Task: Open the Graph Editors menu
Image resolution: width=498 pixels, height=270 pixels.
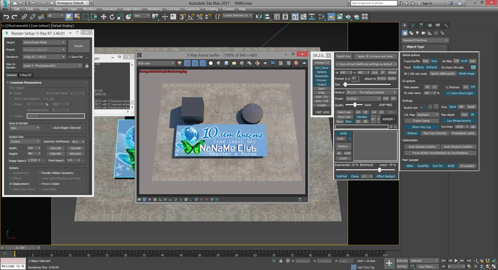Action: tap(132, 9)
